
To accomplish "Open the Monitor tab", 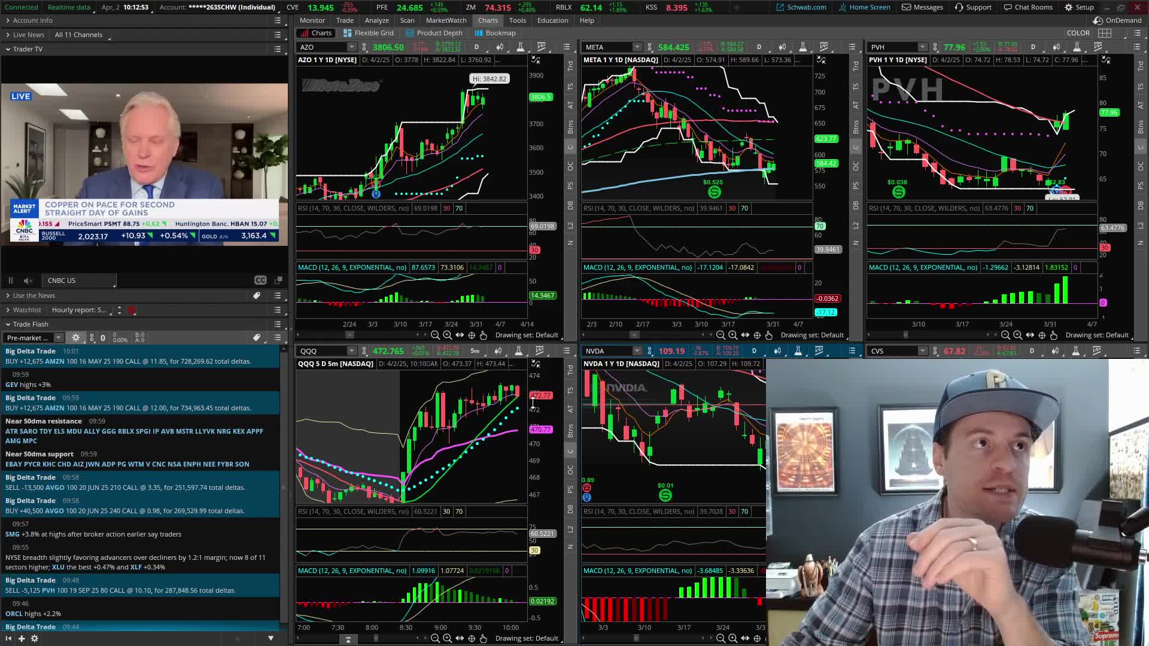I will [312, 20].
